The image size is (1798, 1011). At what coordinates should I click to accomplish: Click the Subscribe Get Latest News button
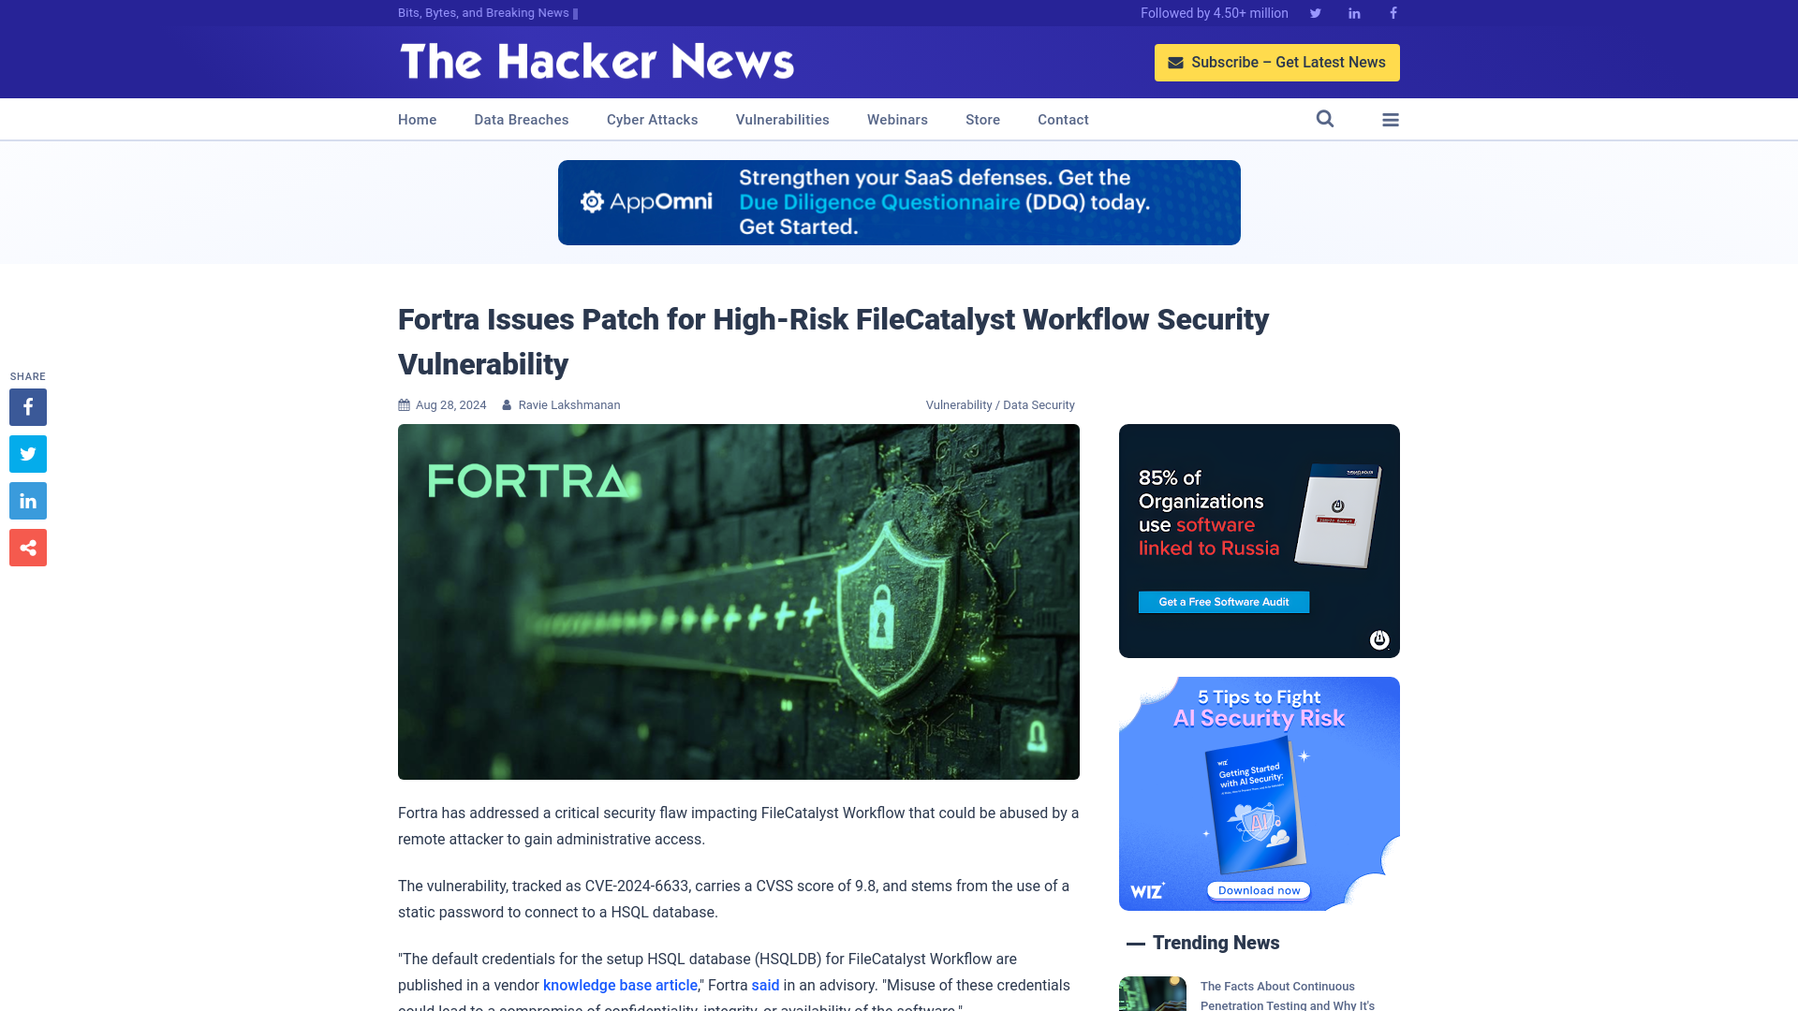[x=1277, y=62]
